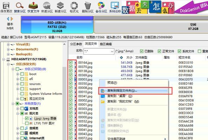This screenshot has width=208, height=140.
Task: Uncheck the (.jpg) Jpeg 图像 checkbox
Action: click(x=27, y=118)
